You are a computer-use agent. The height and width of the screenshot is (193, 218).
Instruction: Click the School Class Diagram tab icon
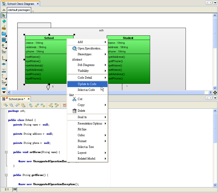(4, 4)
